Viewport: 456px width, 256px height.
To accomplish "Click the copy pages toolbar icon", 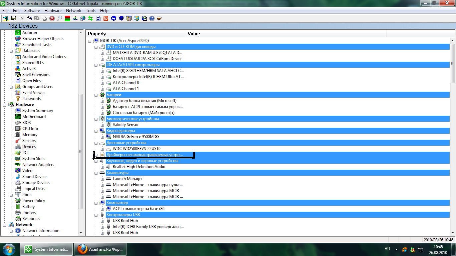I will click(29, 18).
